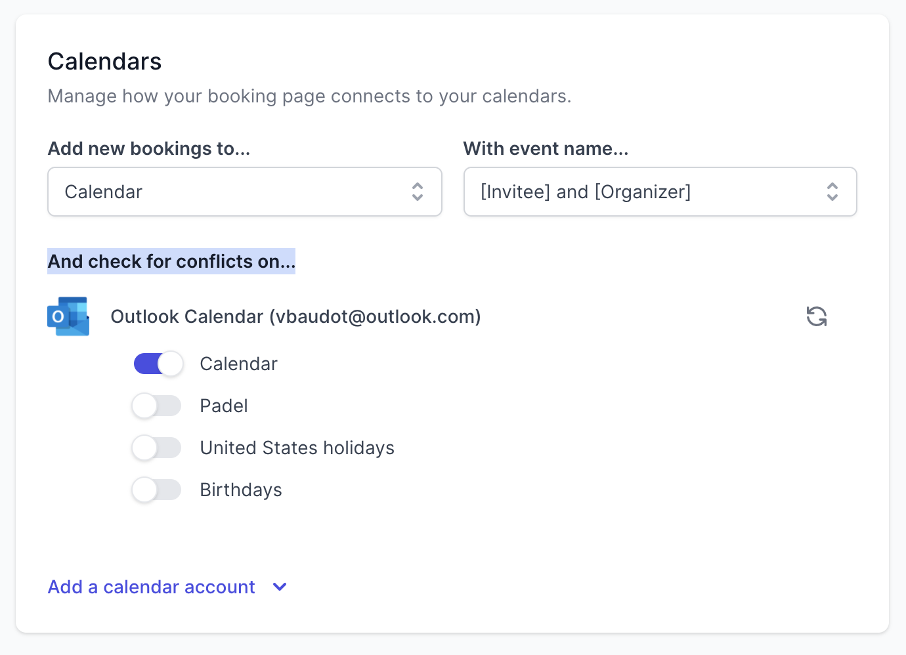Screen dimensions: 906x655
Task: Open the Add new bookings to dropdown
Action: coord(245,192)
